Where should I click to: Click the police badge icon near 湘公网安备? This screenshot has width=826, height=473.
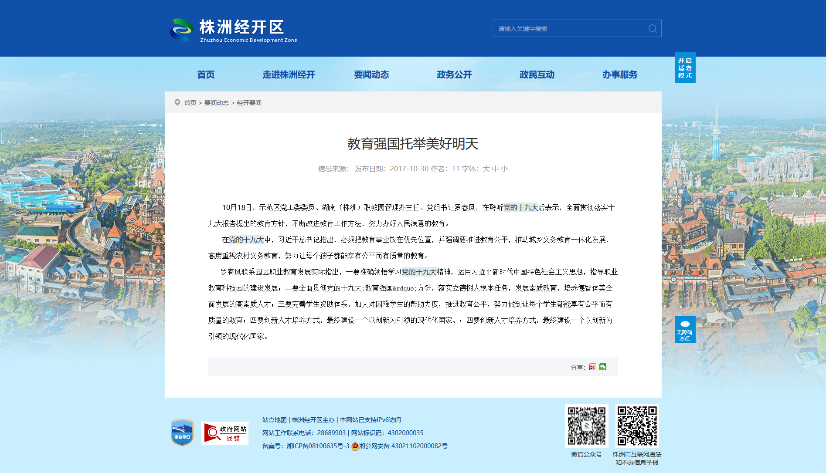pyautogui.click(x=355, y=446)
